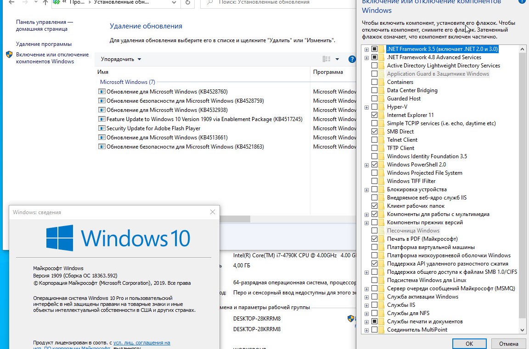Click the update icon beside KB4528759
This screenshot has height=349, width=529.
[x=101, y=101]
